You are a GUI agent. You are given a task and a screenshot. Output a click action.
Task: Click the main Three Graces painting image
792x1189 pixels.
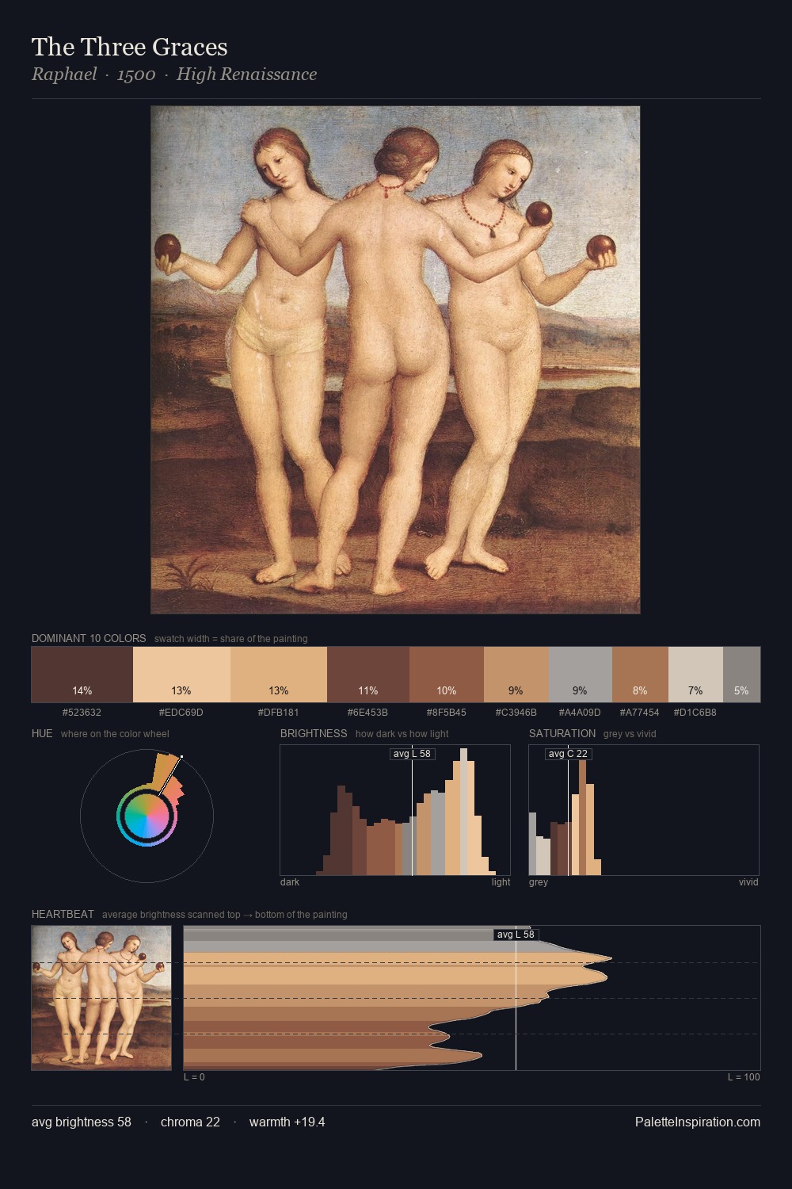[395, 360]
